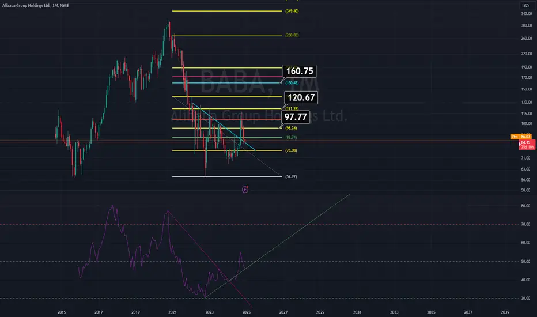The height and width of the screenshot is (317, 537).
Task: Click the 56.00 price axis label
Action: pyautogui.click(x=525, y=180)
